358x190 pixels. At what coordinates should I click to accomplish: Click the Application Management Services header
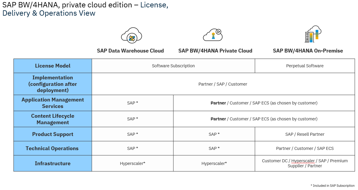pos(53,103)
